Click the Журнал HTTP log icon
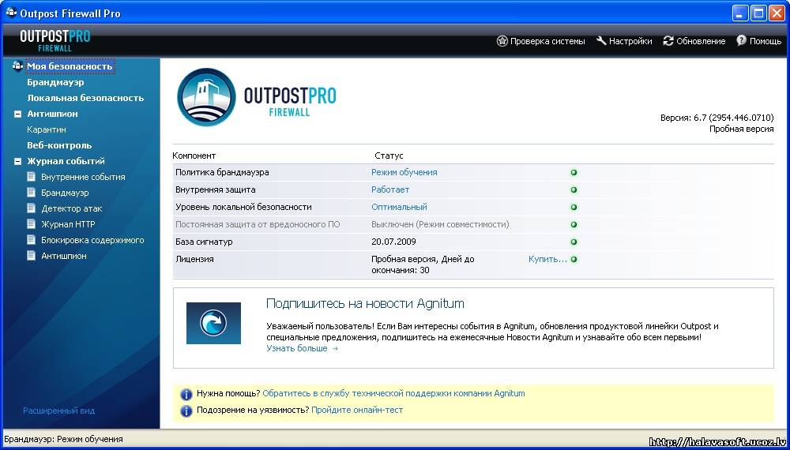Viewport: 790px width, 450px height. tap(32, 224)
